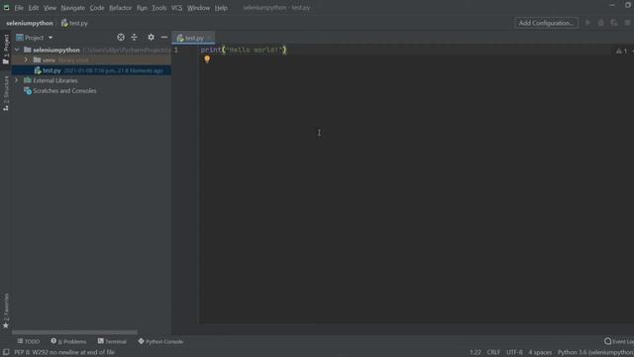Hide the Project panel with minus icon
Viewport: 634px width, 357px height.
point(163,38)
